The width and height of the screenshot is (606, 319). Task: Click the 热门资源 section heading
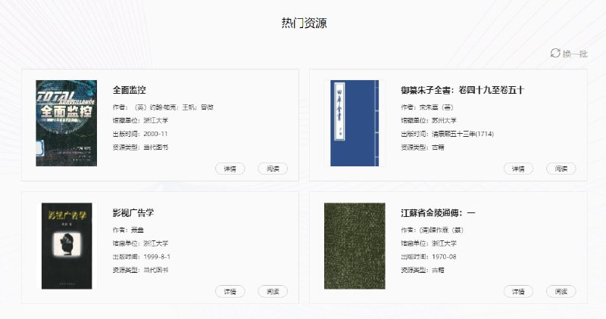coord(305,23)
